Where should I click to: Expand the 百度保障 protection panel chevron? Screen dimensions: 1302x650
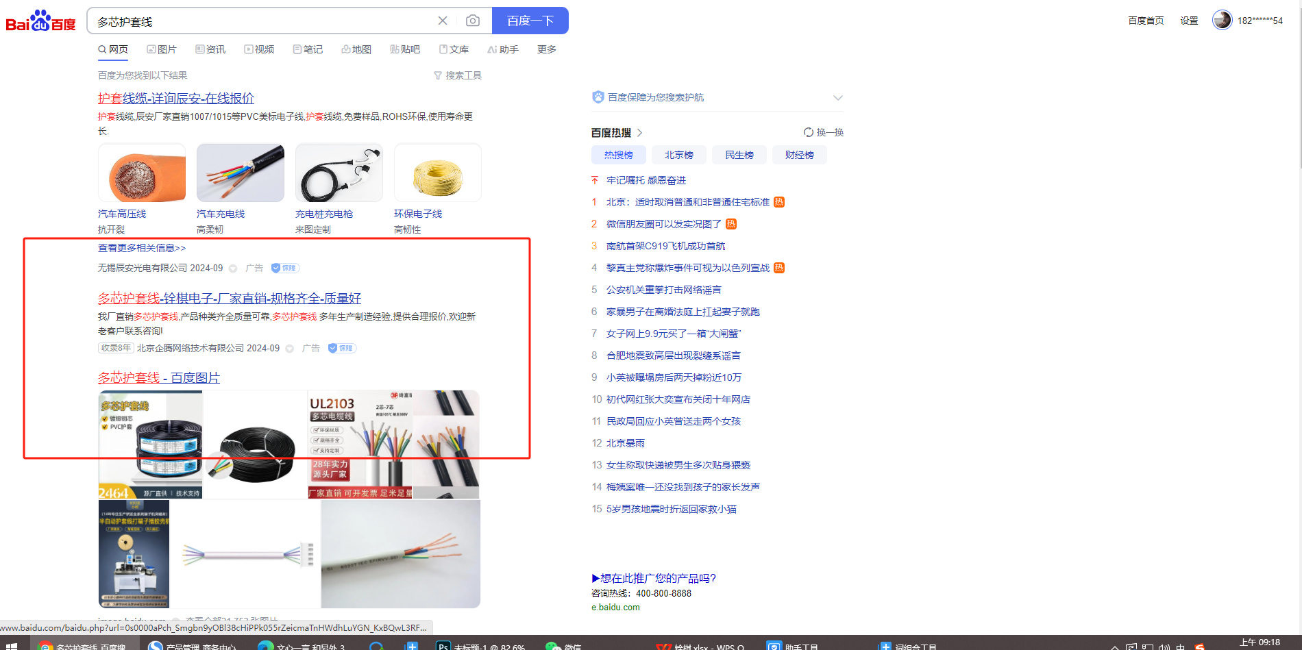(x=837, y=97)
